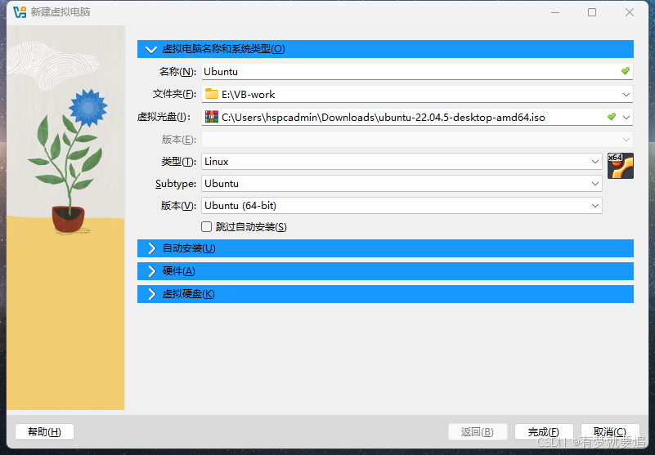
Task: Click the 完成(F) finish button
Action: click(x=544, y=431)
